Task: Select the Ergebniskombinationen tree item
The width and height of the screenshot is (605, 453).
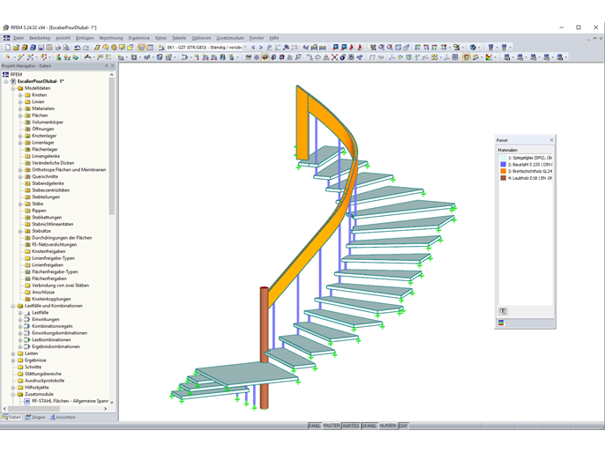Action: 56,346
